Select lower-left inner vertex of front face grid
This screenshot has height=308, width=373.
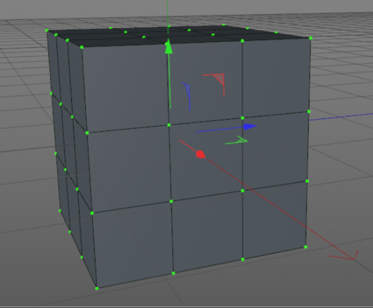tap(171, 201)
